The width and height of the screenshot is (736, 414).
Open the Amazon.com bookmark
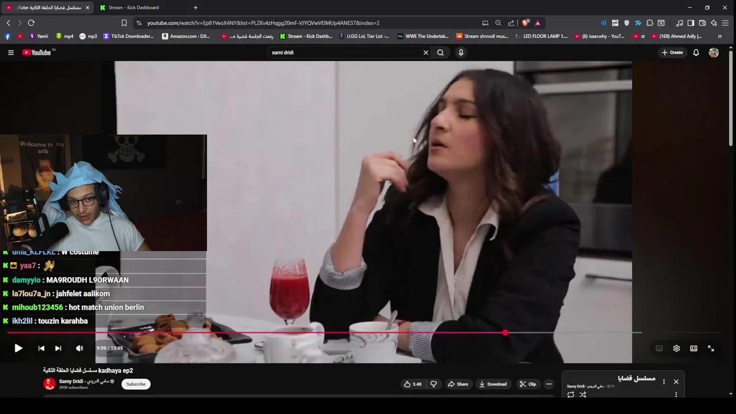(x=186, y=36)
